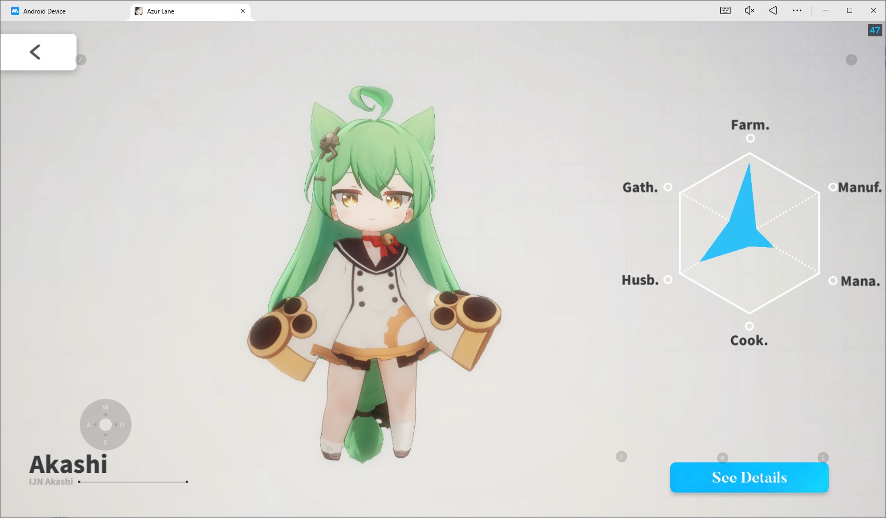886x518 pixels.
Task: Close the emulator window
Action: pos(874,10)
